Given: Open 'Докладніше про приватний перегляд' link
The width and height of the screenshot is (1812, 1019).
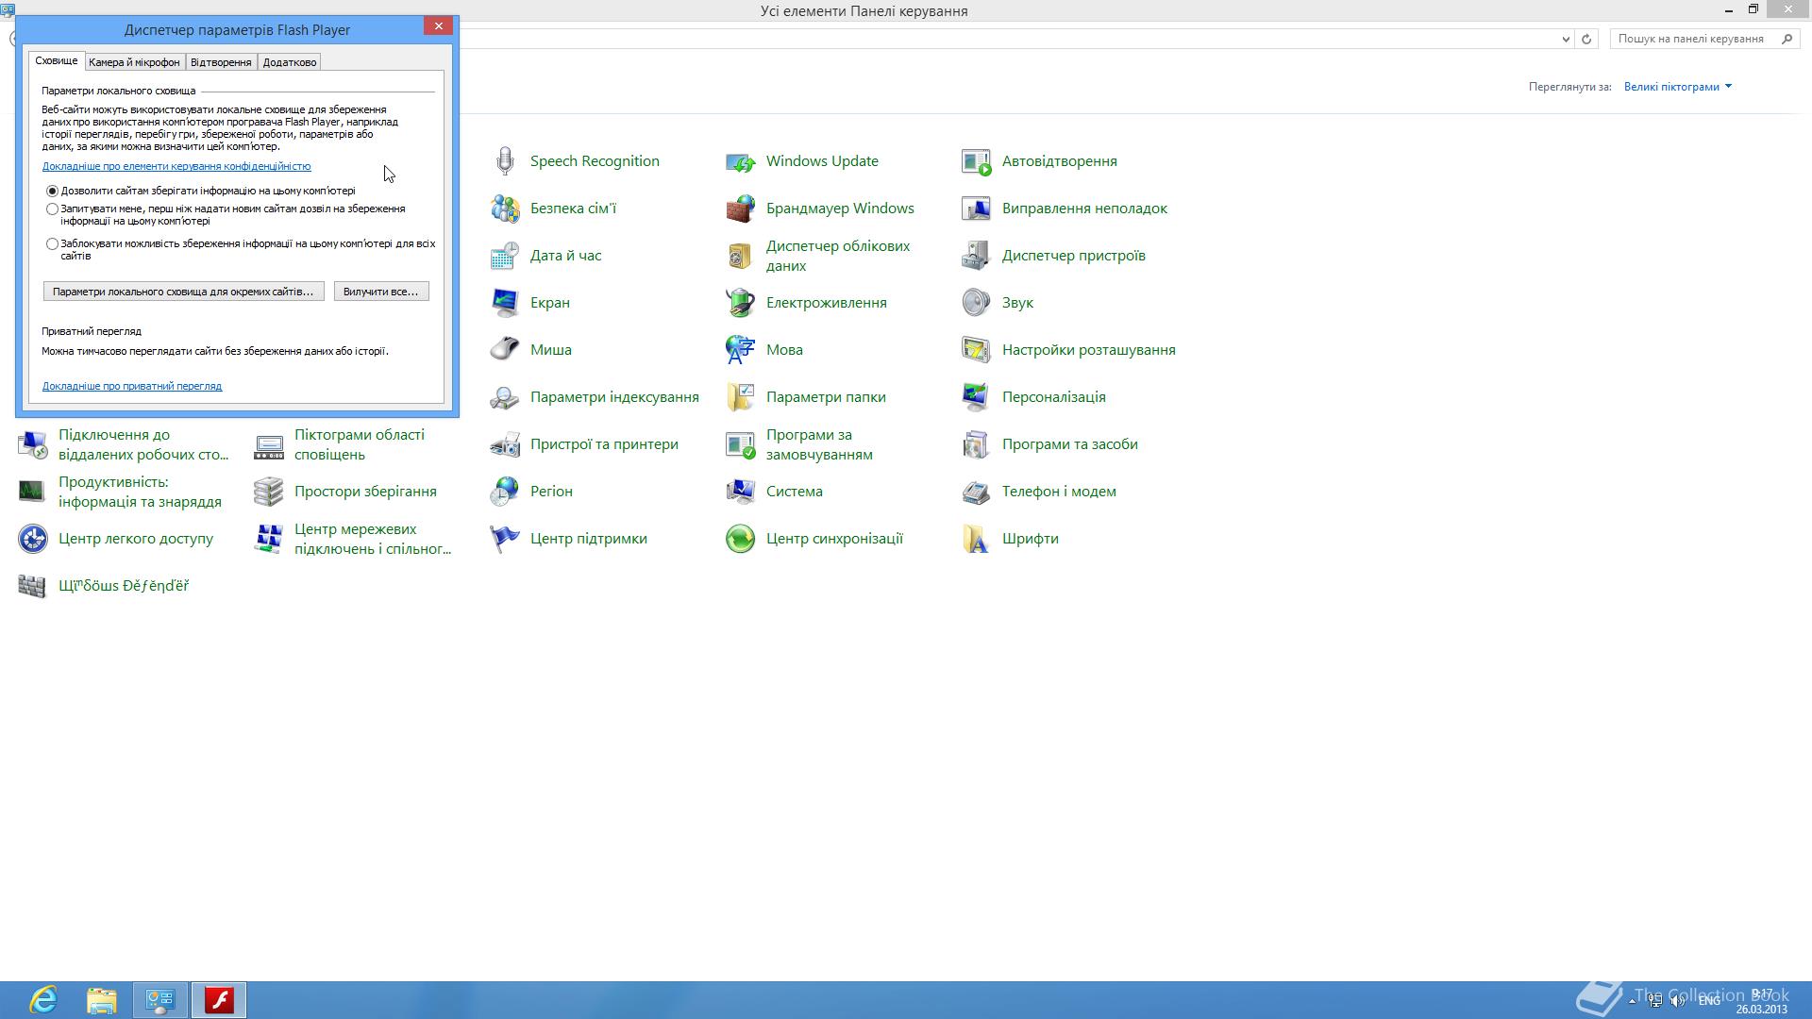Looking at the screenshot, I should click(132, 386).
